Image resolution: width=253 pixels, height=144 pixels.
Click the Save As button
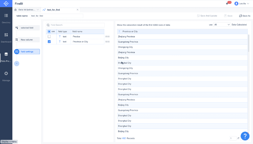(245, 16)
